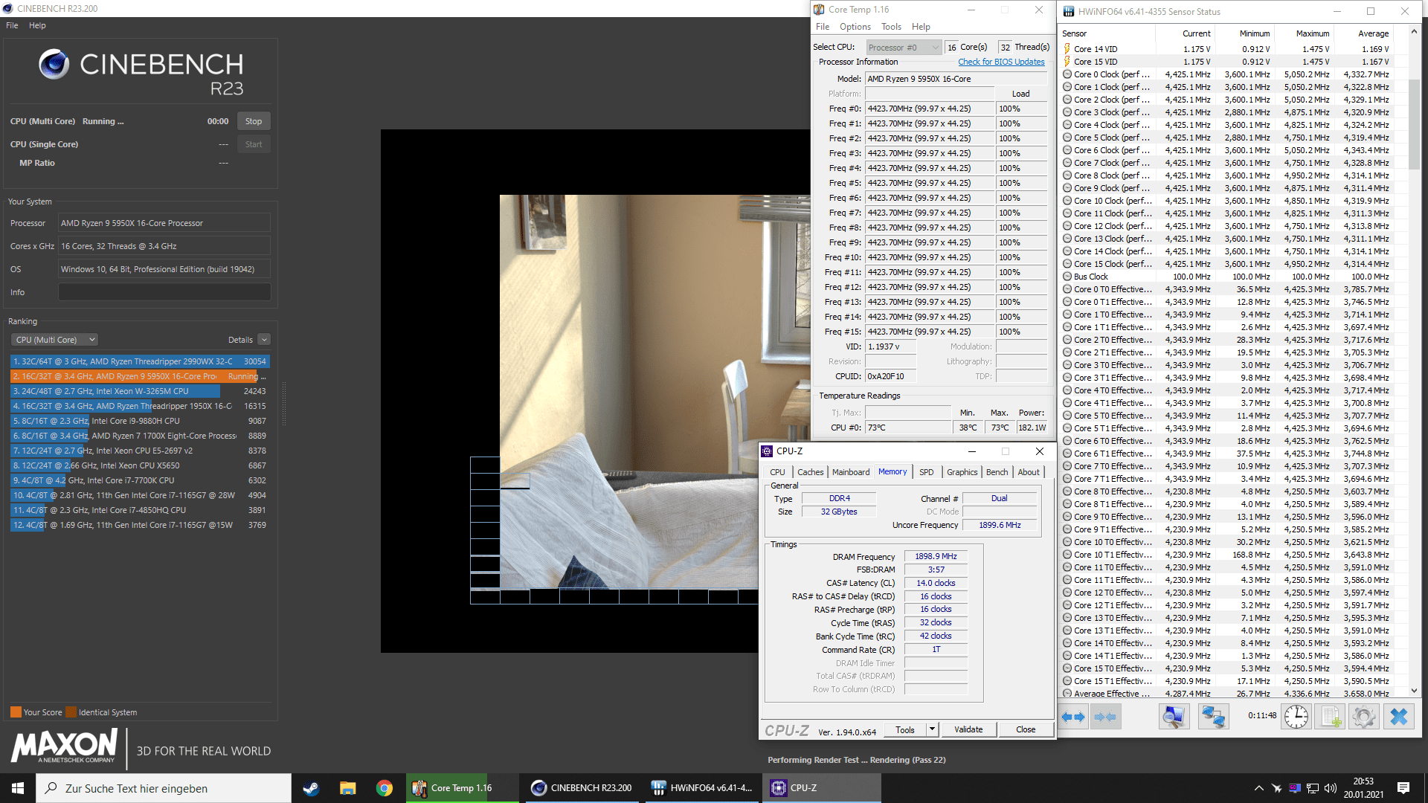Select Threadripper 2990WX ranking row
The height and width of the screenshot is (803, 1428).
coord(140,361)
